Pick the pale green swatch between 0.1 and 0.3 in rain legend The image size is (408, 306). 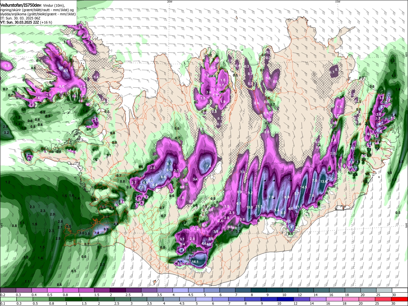[8, 299]
